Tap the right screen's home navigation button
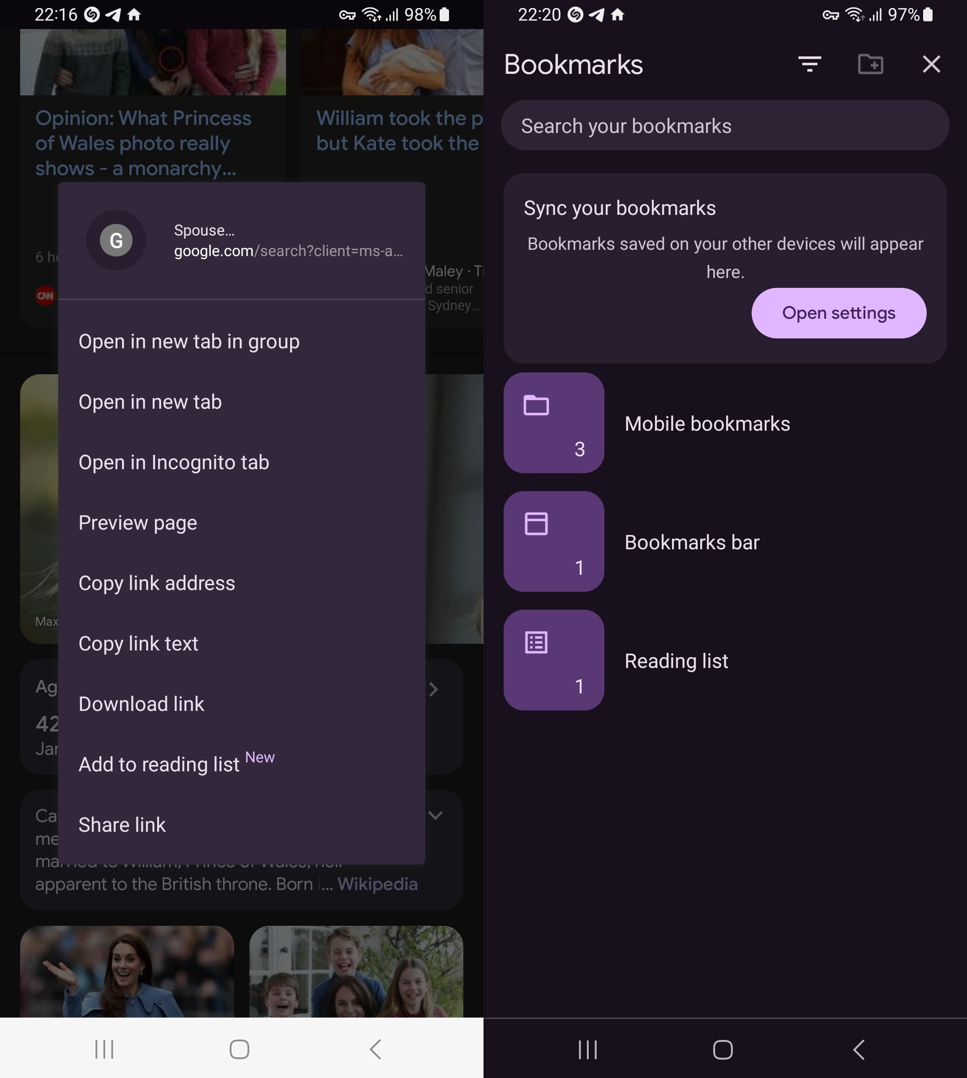Image resolution: width=967 pixels, height=1078 pixels. point(723,1049)
